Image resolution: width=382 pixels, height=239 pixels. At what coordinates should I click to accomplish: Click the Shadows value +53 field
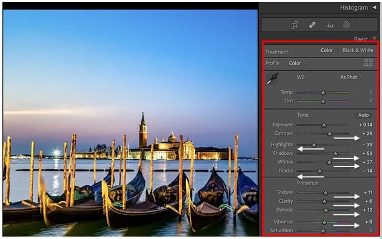point(367,154)
